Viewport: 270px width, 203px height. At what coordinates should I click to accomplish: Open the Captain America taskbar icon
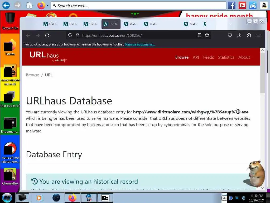point(89,198)
